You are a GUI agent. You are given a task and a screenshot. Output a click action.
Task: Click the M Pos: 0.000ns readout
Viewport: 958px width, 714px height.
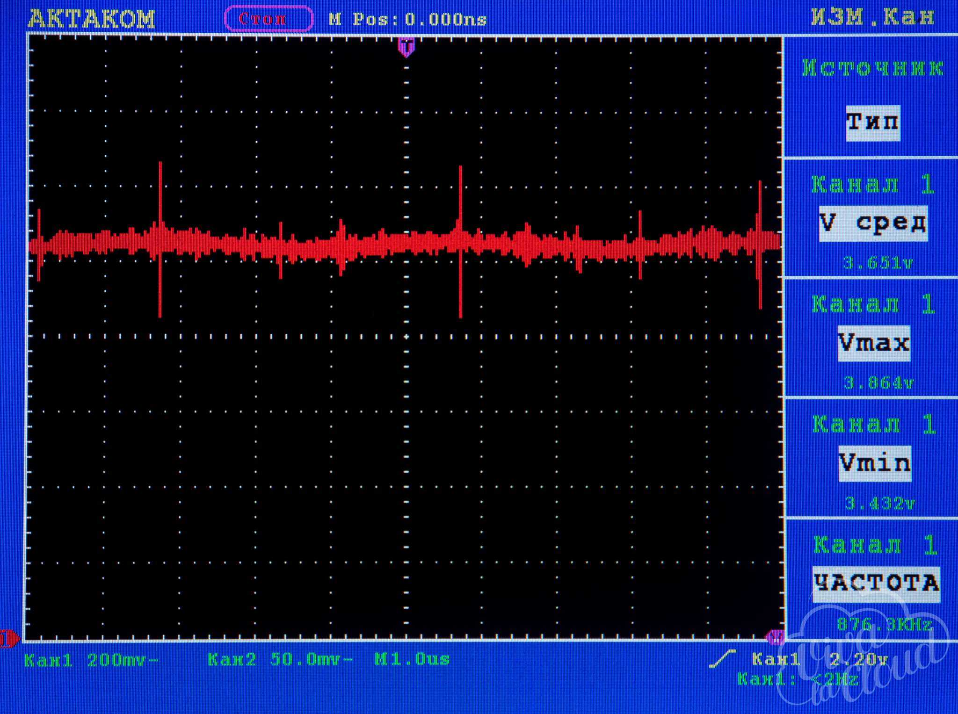(408, 20)
